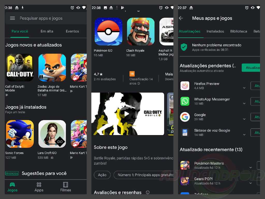Tap the info icon next to Avaliações e resenhas

(148, 192)
